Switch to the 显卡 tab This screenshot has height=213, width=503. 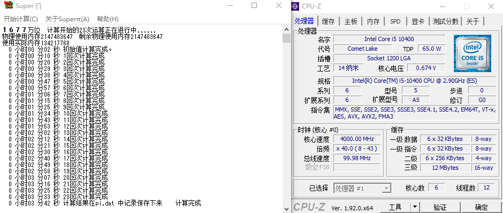coord(418,21)
